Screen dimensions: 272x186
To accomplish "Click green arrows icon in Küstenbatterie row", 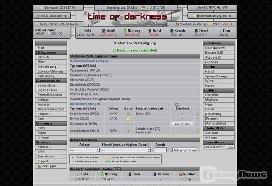I will [x=197, y=113].
